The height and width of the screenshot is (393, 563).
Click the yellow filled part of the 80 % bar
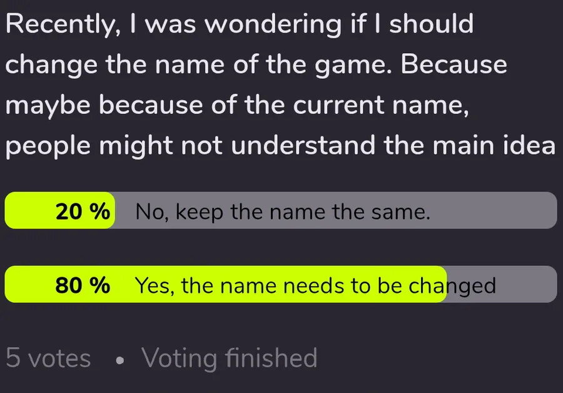tap(225, 284)
